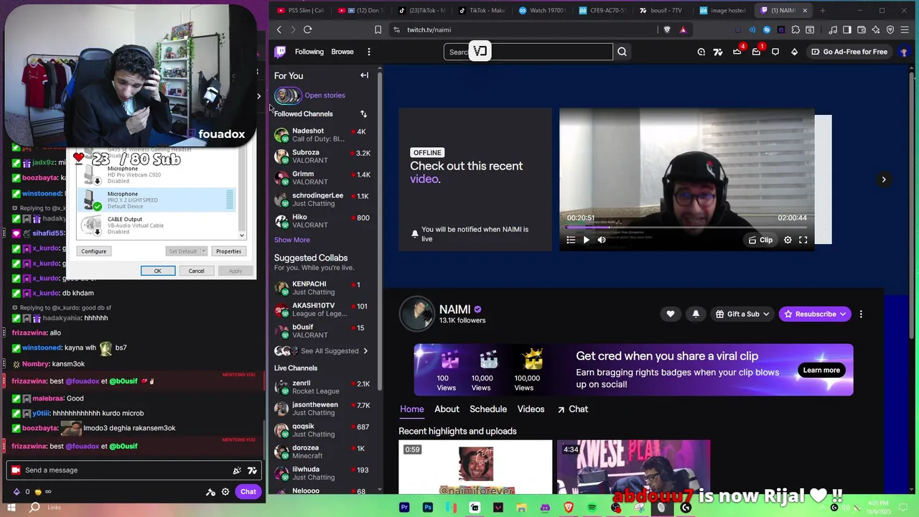
Task: Enter fullscreen on the video player
Action: pyautogui.click(x=803, y=240)
